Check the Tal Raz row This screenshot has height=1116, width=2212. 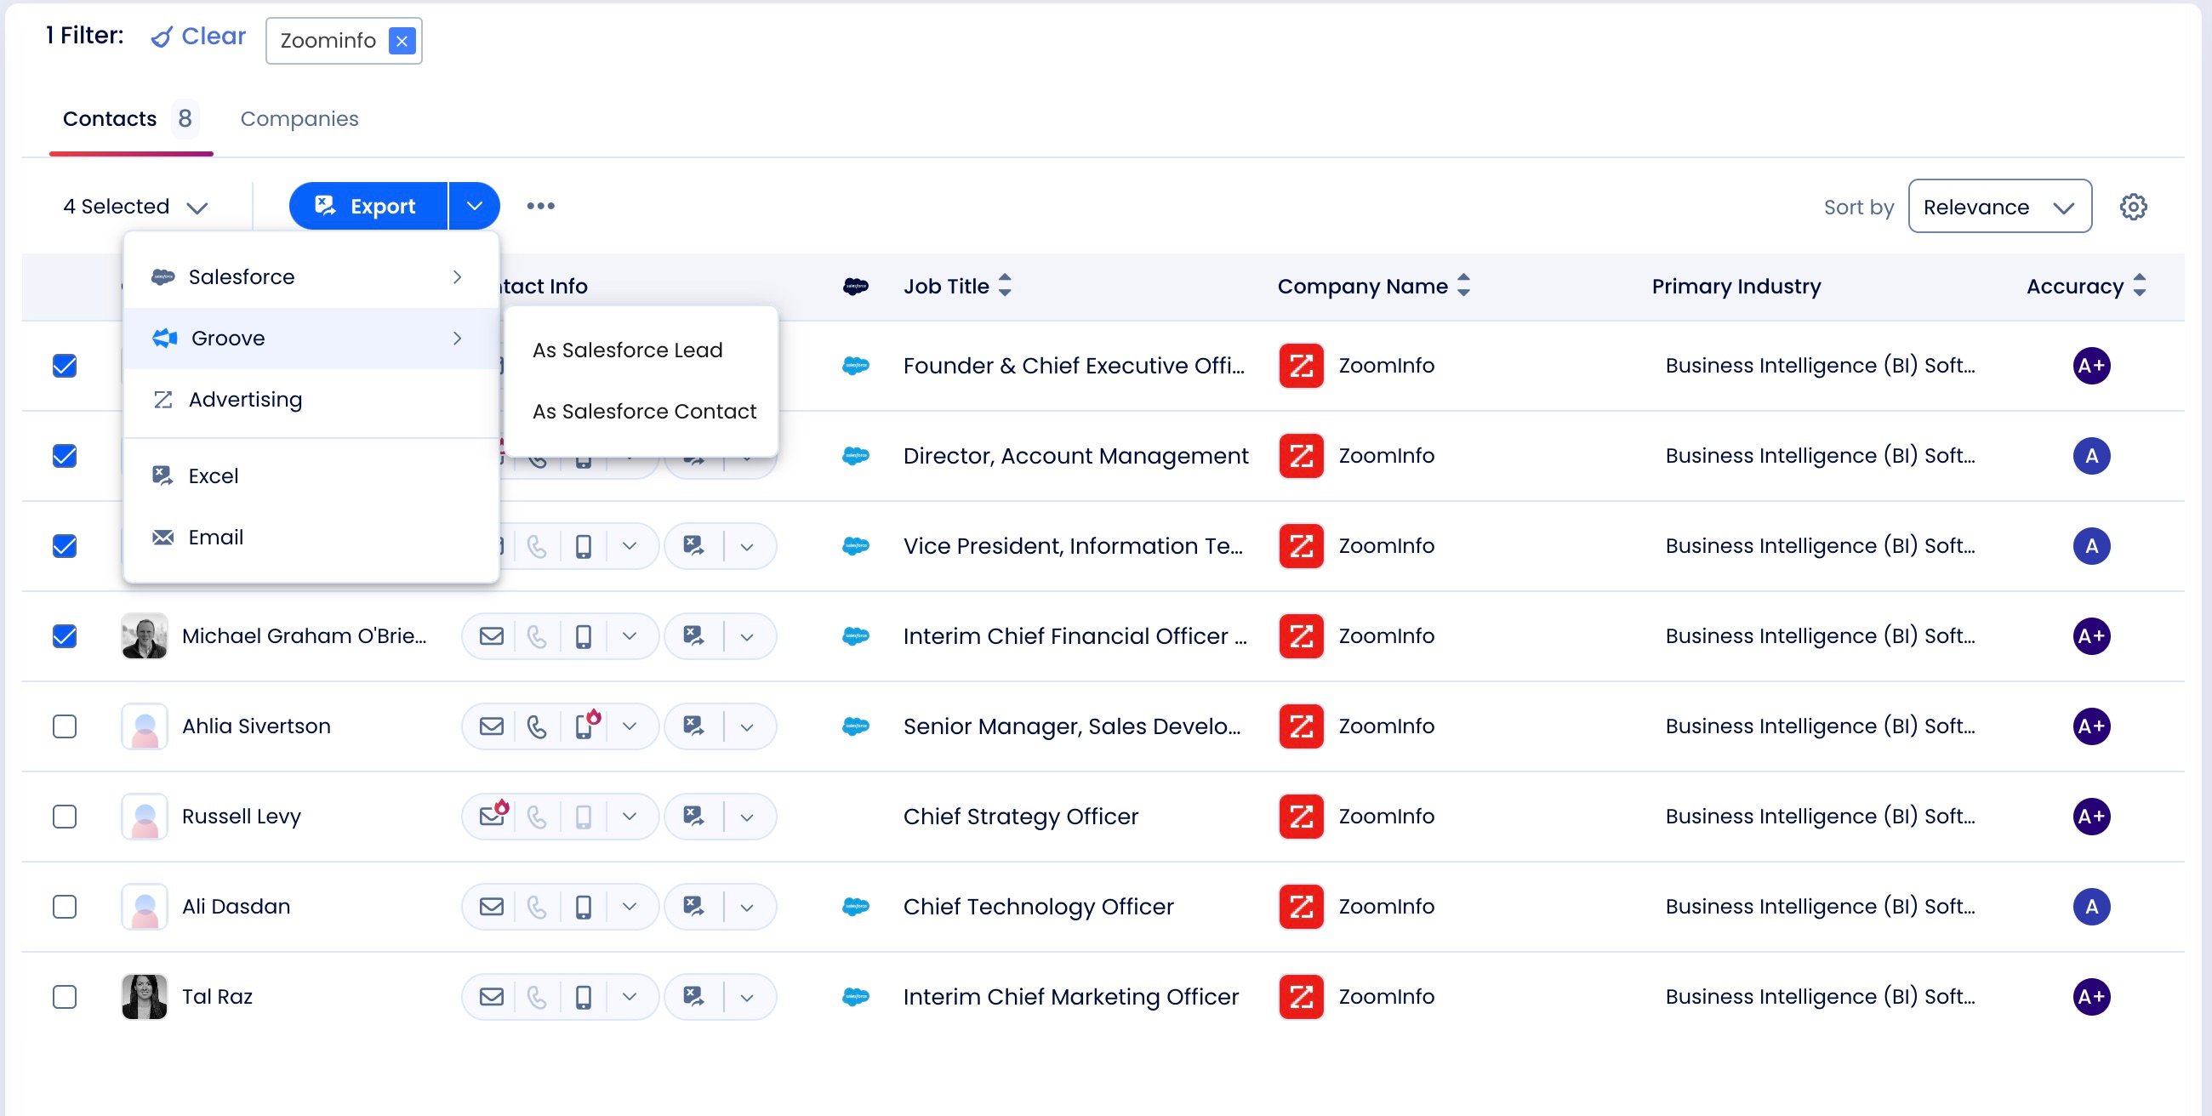tap(65, 997)
